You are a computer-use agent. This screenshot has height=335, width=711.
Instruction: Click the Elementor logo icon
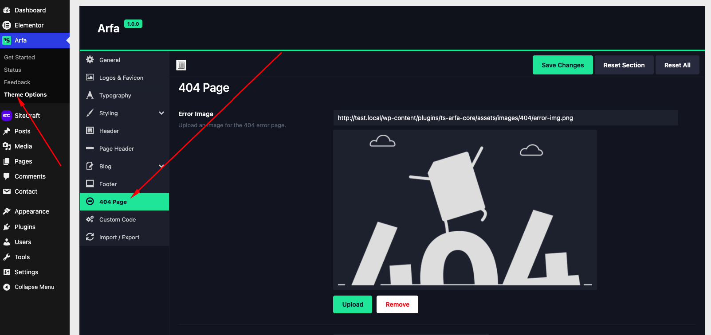tap(7, 25)
